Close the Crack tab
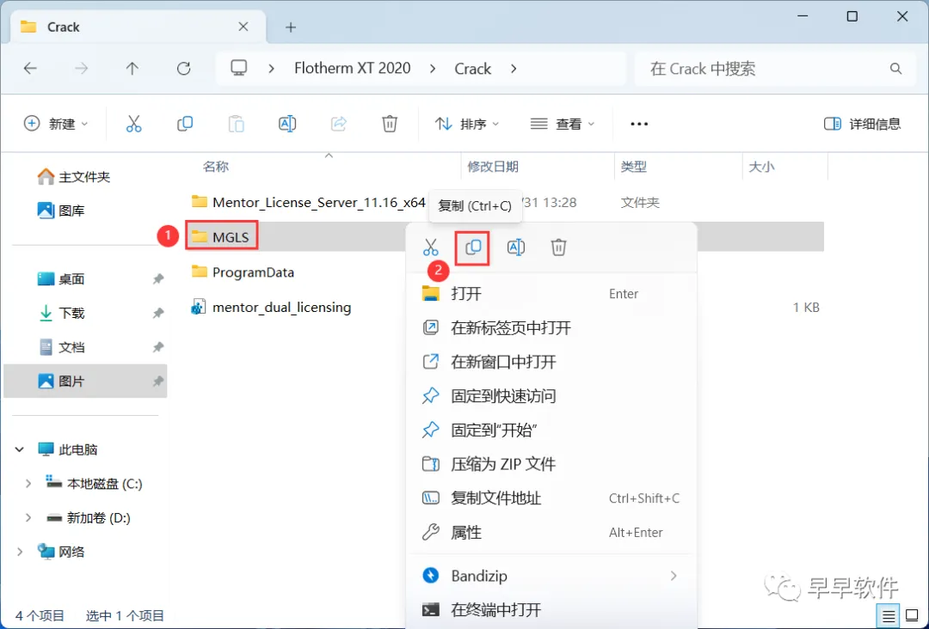929x629 pixels. (243, 27)
